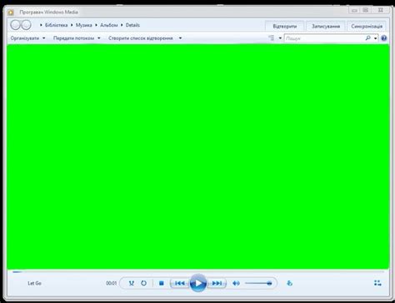Viewport: 395px width, 303px height.
Task: Click Альбом in the breadcrumb
Action: click(x=108, y=25)
